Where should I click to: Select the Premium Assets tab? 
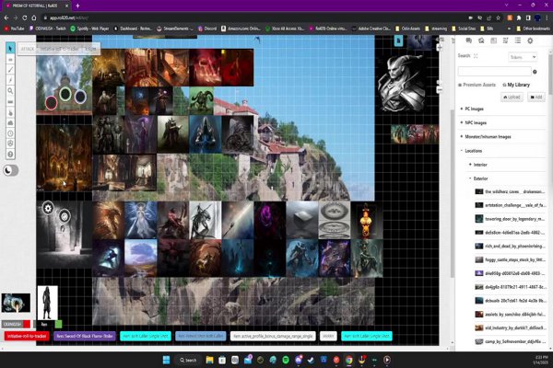(x=477, y=85)
